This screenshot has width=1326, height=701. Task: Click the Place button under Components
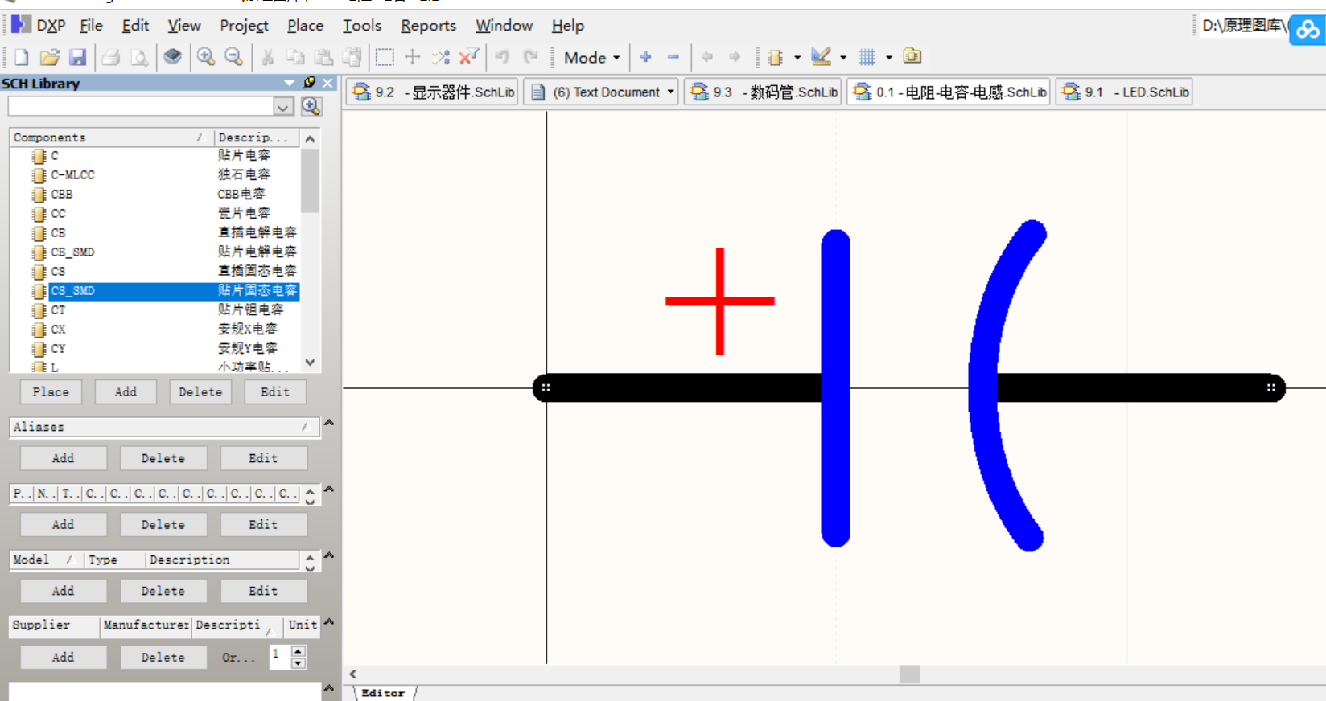[x=51, y=391]
